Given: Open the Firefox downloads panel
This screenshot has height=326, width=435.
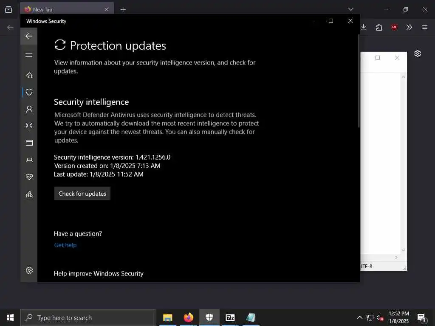Looking at the screenshot, I should [364, 27].
